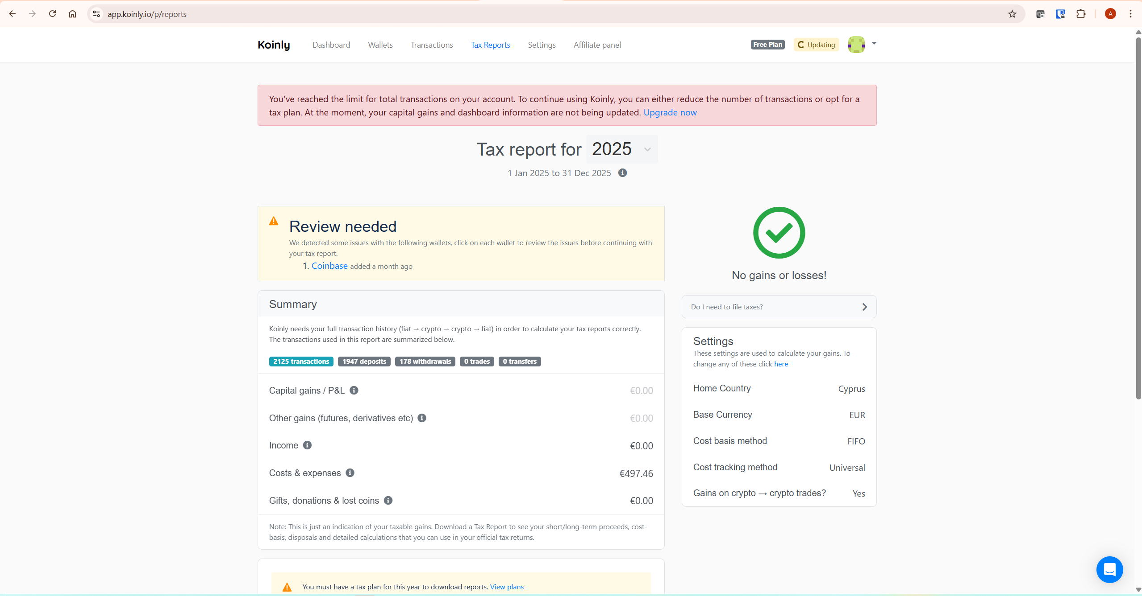Click the Upgrade now link
Image resolution: width=1142 pixels, height=596 pixels.
(670, 112)
